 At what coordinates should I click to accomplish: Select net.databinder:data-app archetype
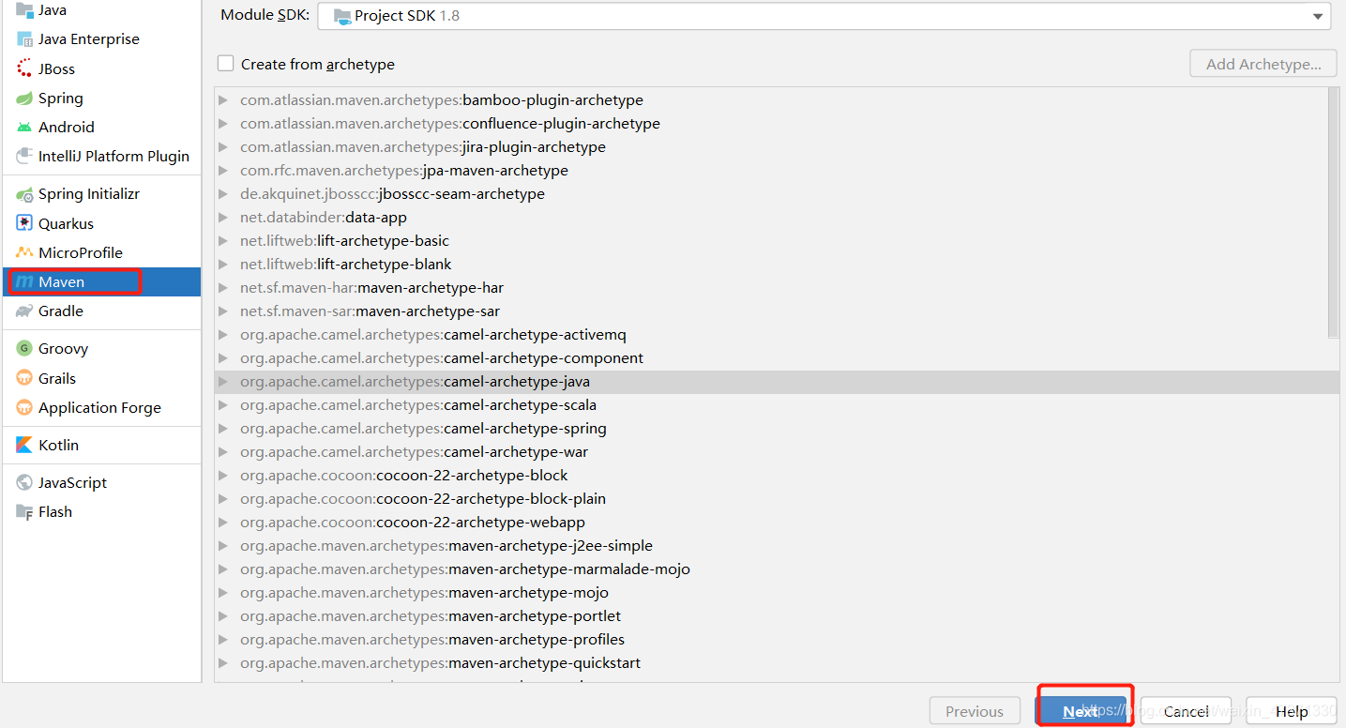coord(777,218)
